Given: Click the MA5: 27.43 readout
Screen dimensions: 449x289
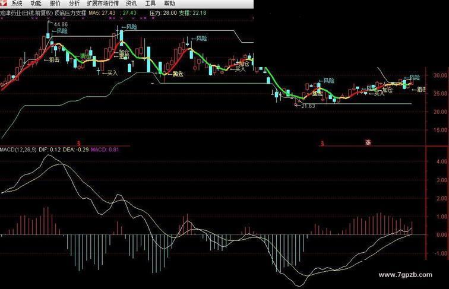Looking at the screenshot, I should coord(102,13).
